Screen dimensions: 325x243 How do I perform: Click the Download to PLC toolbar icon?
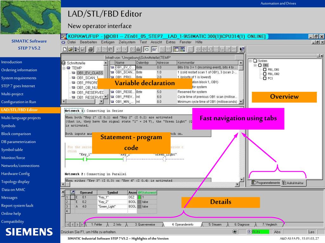138,49
